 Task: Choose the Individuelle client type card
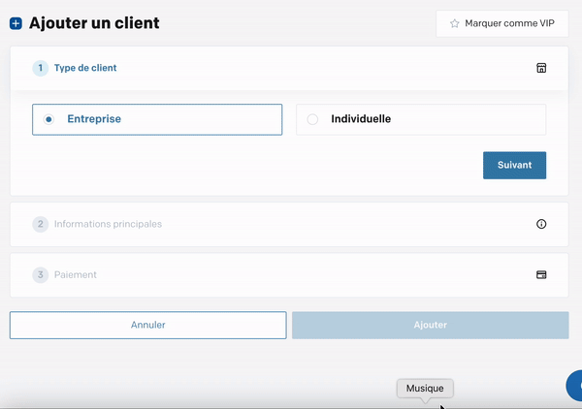(421, 119)
